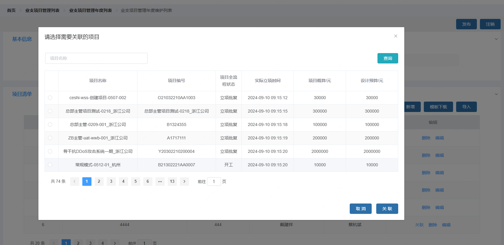Screen dimensions: 504x245
Task: Select radio for 总部主管-0209-001_浙江公司
Action: (x=50, y=124)
